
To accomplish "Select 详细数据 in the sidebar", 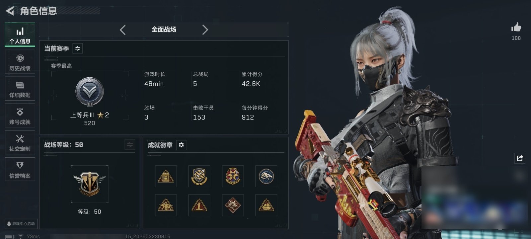I will (20, 89).
